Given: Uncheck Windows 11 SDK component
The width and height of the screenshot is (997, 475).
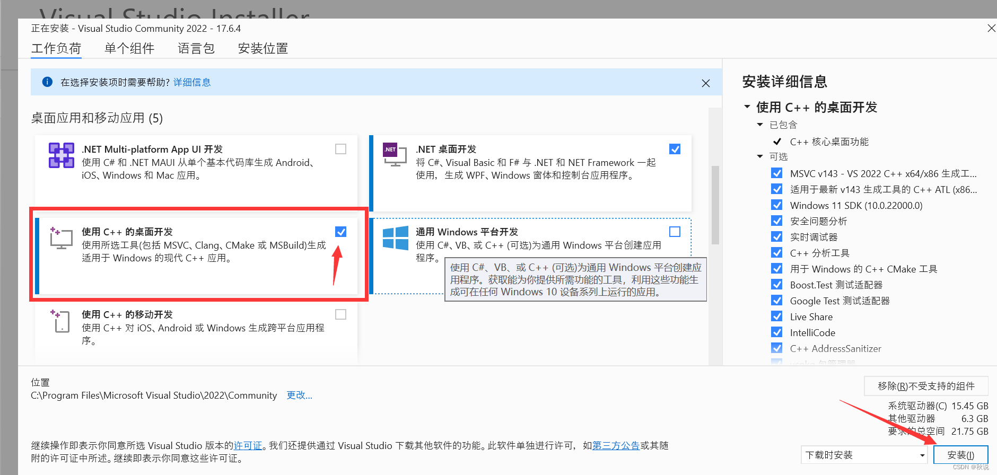Looking at the screenshot, I should [777, 205].
